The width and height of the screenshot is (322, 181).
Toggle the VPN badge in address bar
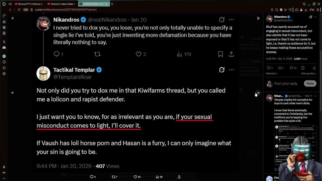pos(26,10)
